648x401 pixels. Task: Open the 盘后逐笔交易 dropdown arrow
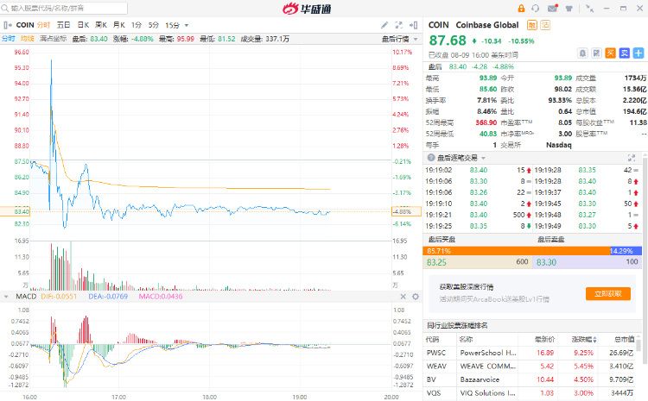483,158
